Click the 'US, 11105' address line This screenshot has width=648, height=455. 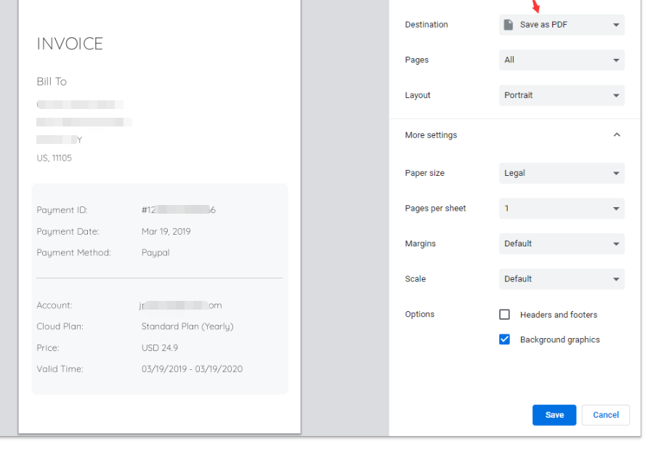[54, 158]
